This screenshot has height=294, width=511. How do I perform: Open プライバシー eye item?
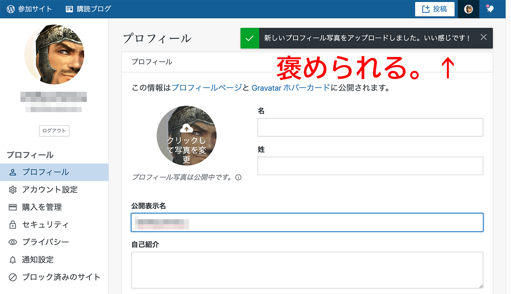[46, 242]
